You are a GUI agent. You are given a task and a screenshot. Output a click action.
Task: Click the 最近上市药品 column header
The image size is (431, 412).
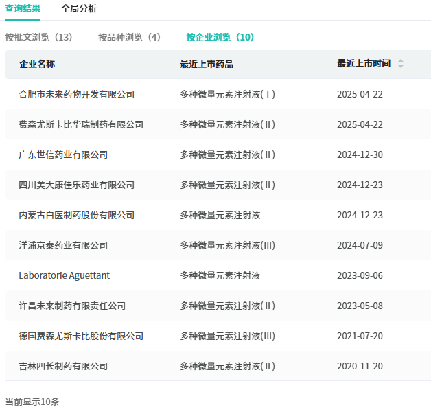207,64
